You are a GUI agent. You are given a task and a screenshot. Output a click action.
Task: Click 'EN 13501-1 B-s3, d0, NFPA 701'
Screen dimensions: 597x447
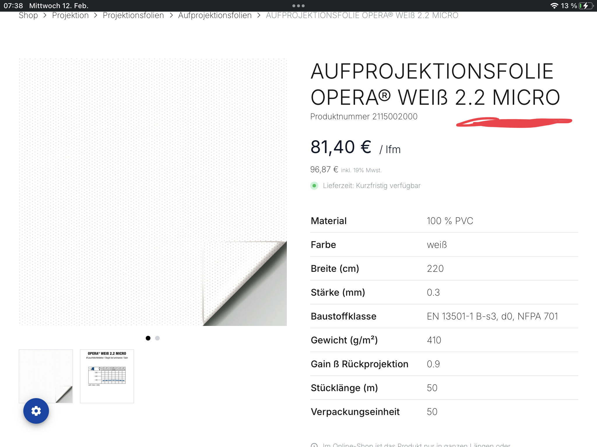tap(492, 316)
